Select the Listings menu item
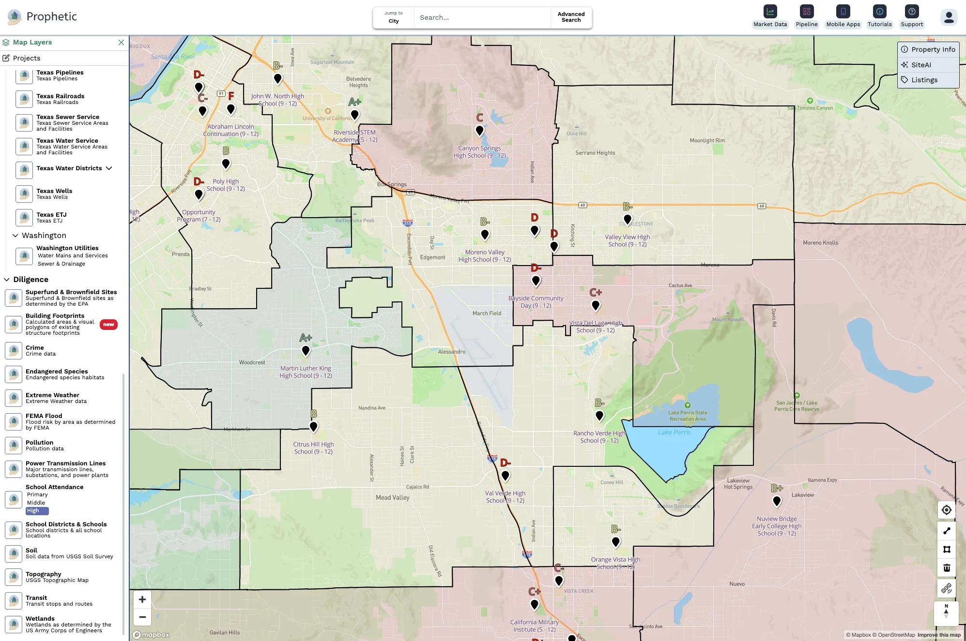This screenshot has width=966, height=641. 924,80
